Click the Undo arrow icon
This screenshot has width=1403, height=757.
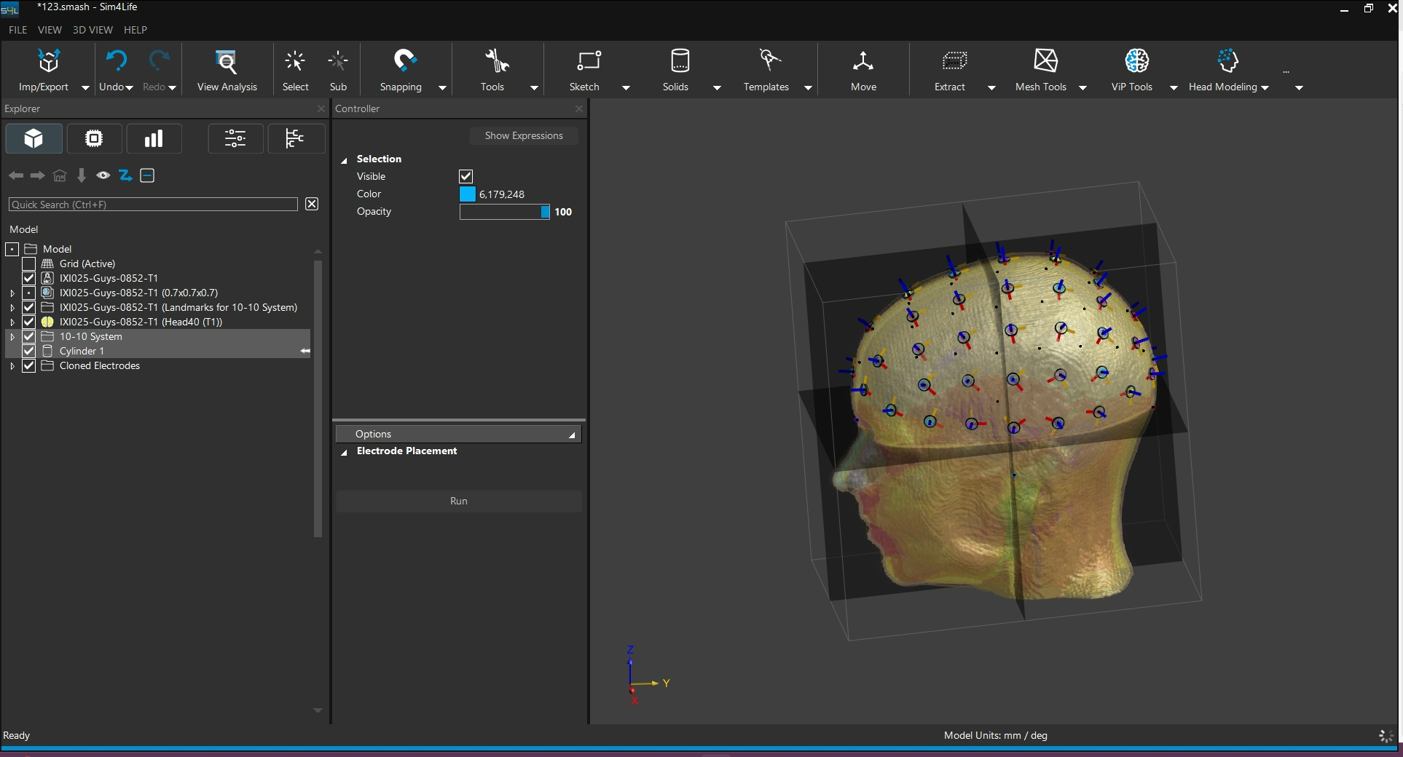116,61
